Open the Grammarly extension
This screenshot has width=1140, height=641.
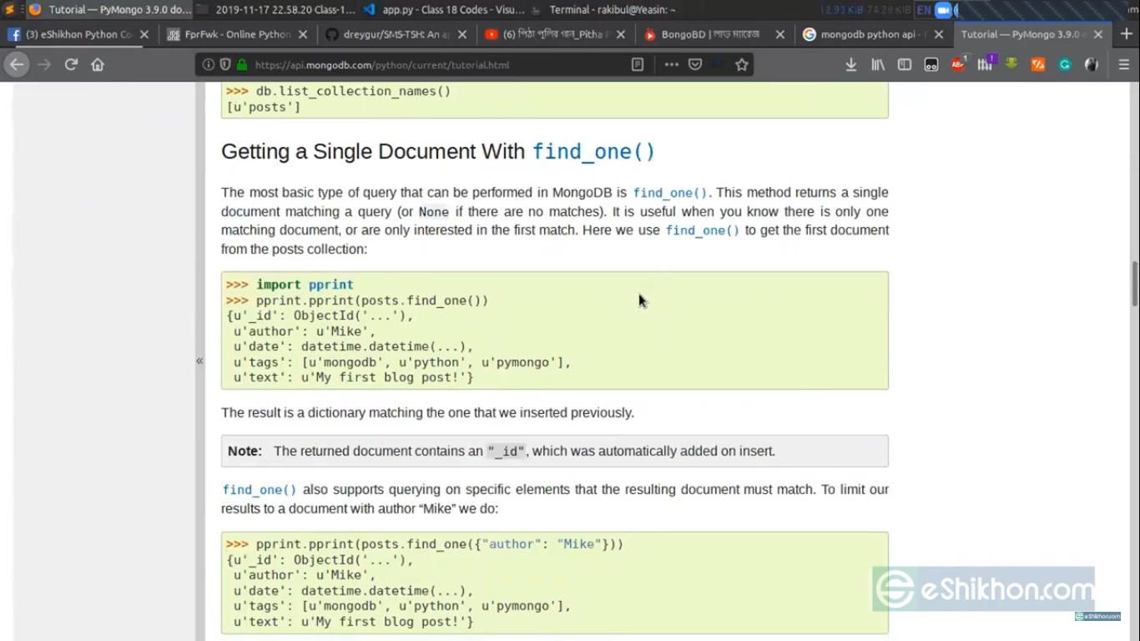[x=1065, y=64]
